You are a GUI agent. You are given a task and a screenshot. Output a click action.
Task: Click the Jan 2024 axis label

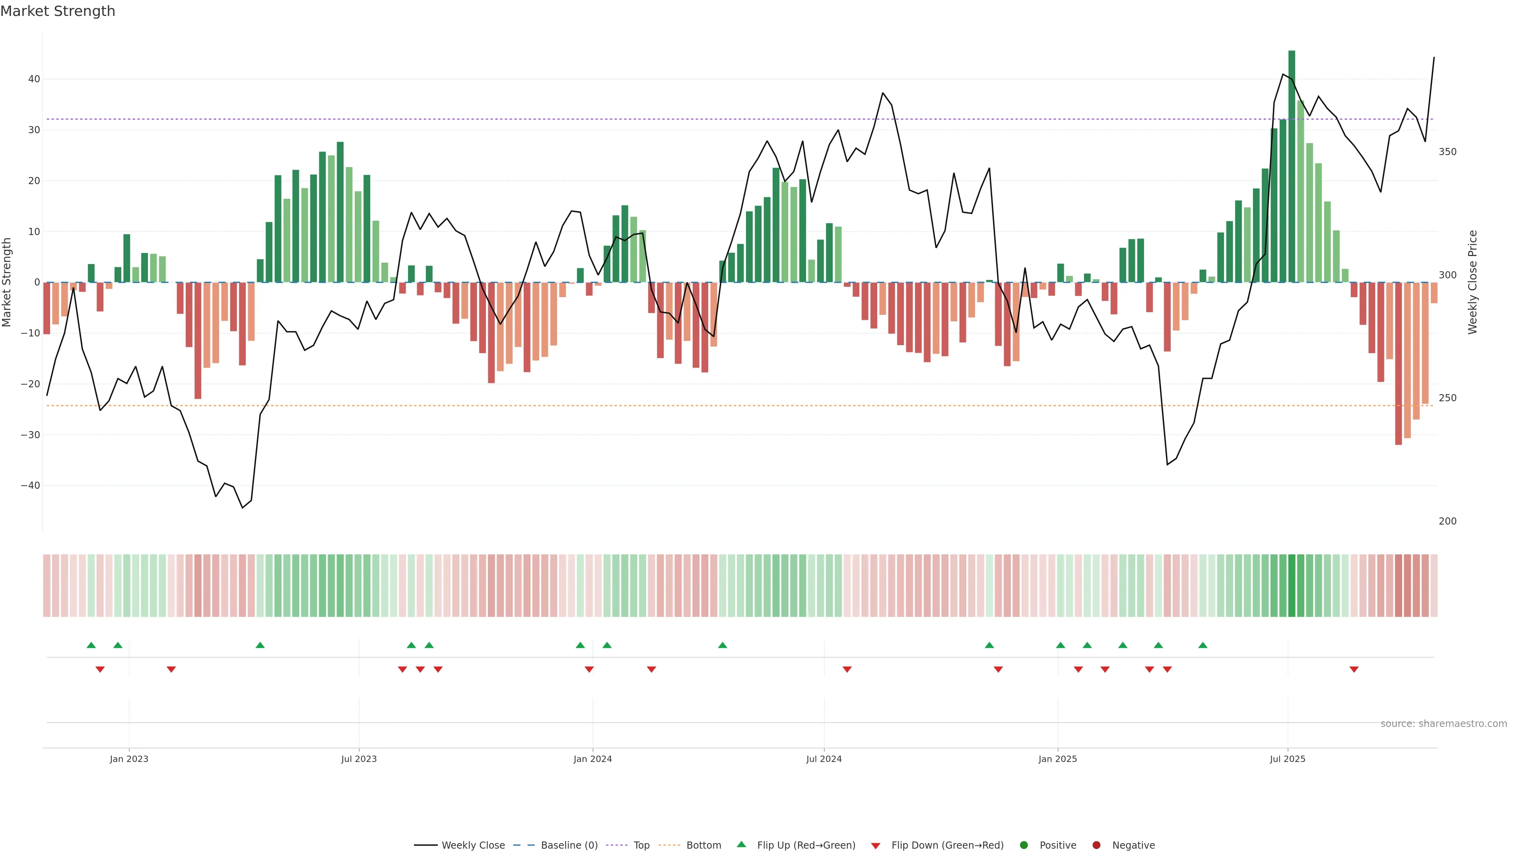pyautogui.click(x=593, y=759)
